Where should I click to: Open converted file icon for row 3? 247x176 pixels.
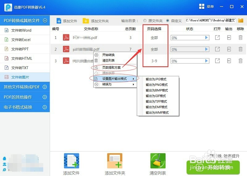[217, 61]
